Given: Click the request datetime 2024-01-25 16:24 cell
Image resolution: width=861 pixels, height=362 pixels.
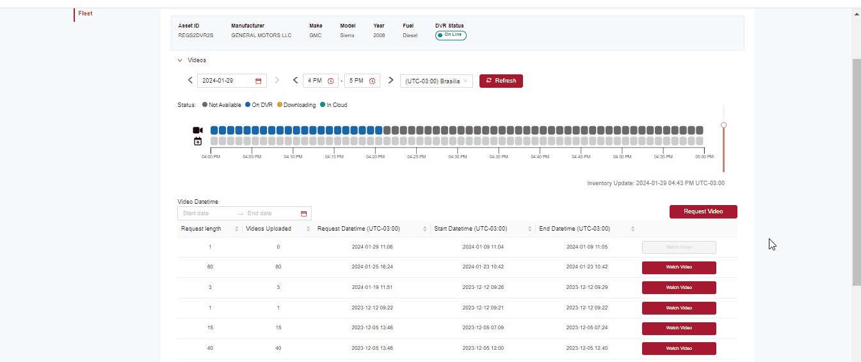Looking at the screenshot, I should point(372,267).
